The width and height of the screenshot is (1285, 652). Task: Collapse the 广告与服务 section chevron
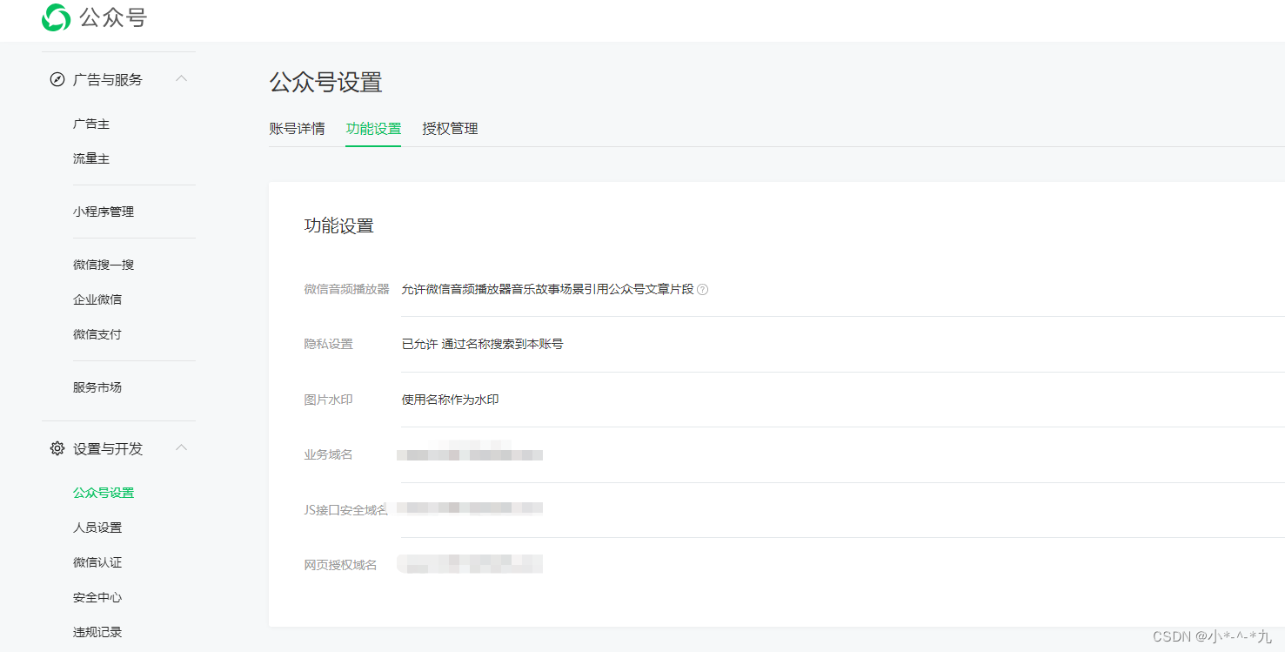[181, 78]
